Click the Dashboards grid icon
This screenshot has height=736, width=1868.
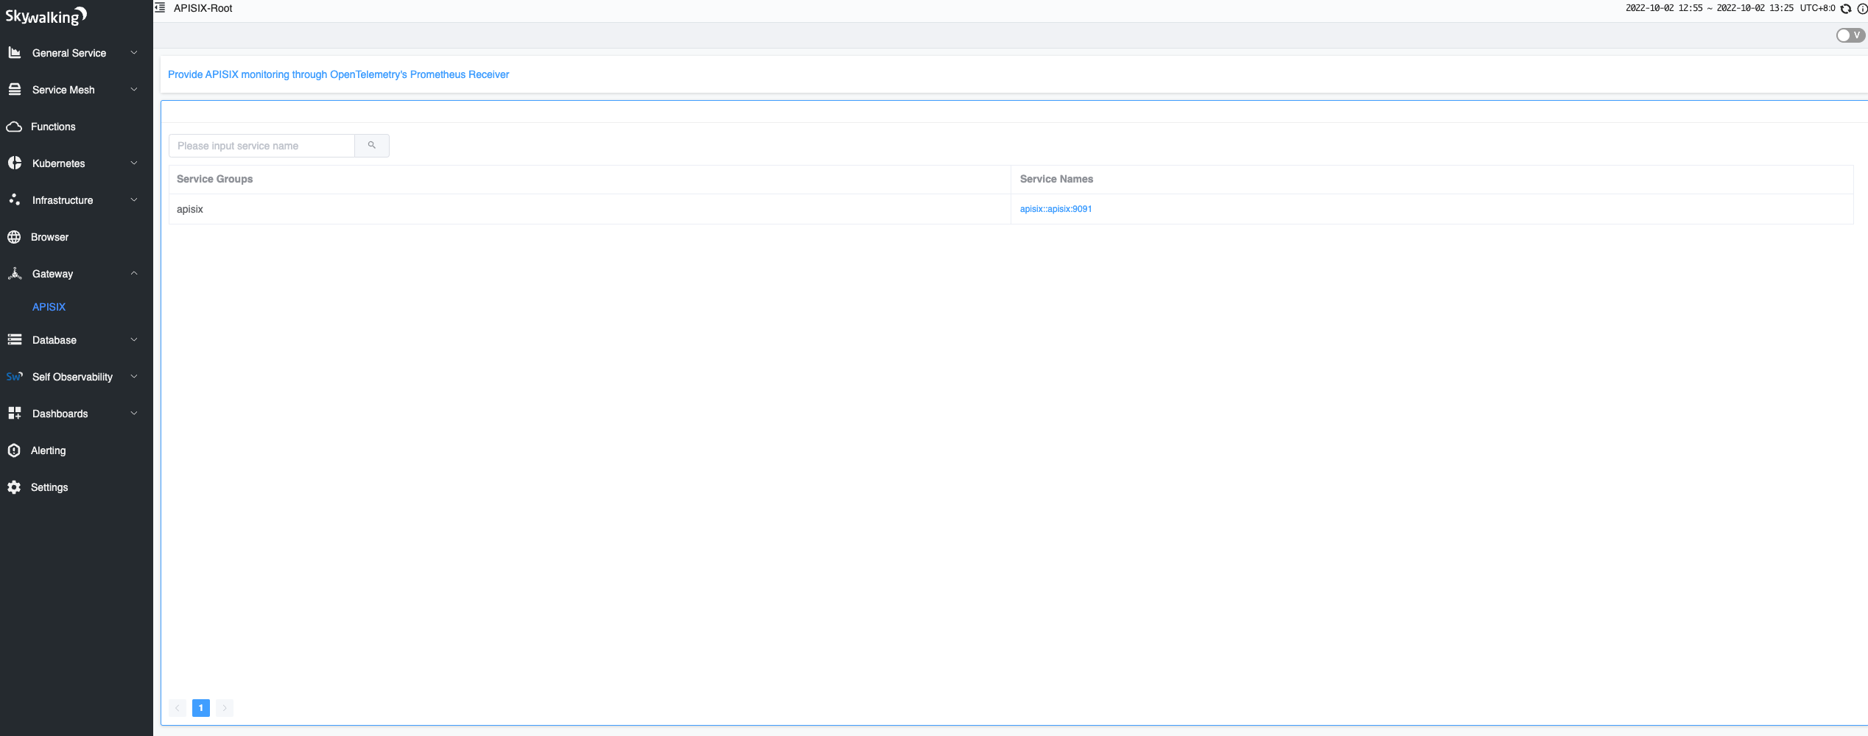pos(15,414)
